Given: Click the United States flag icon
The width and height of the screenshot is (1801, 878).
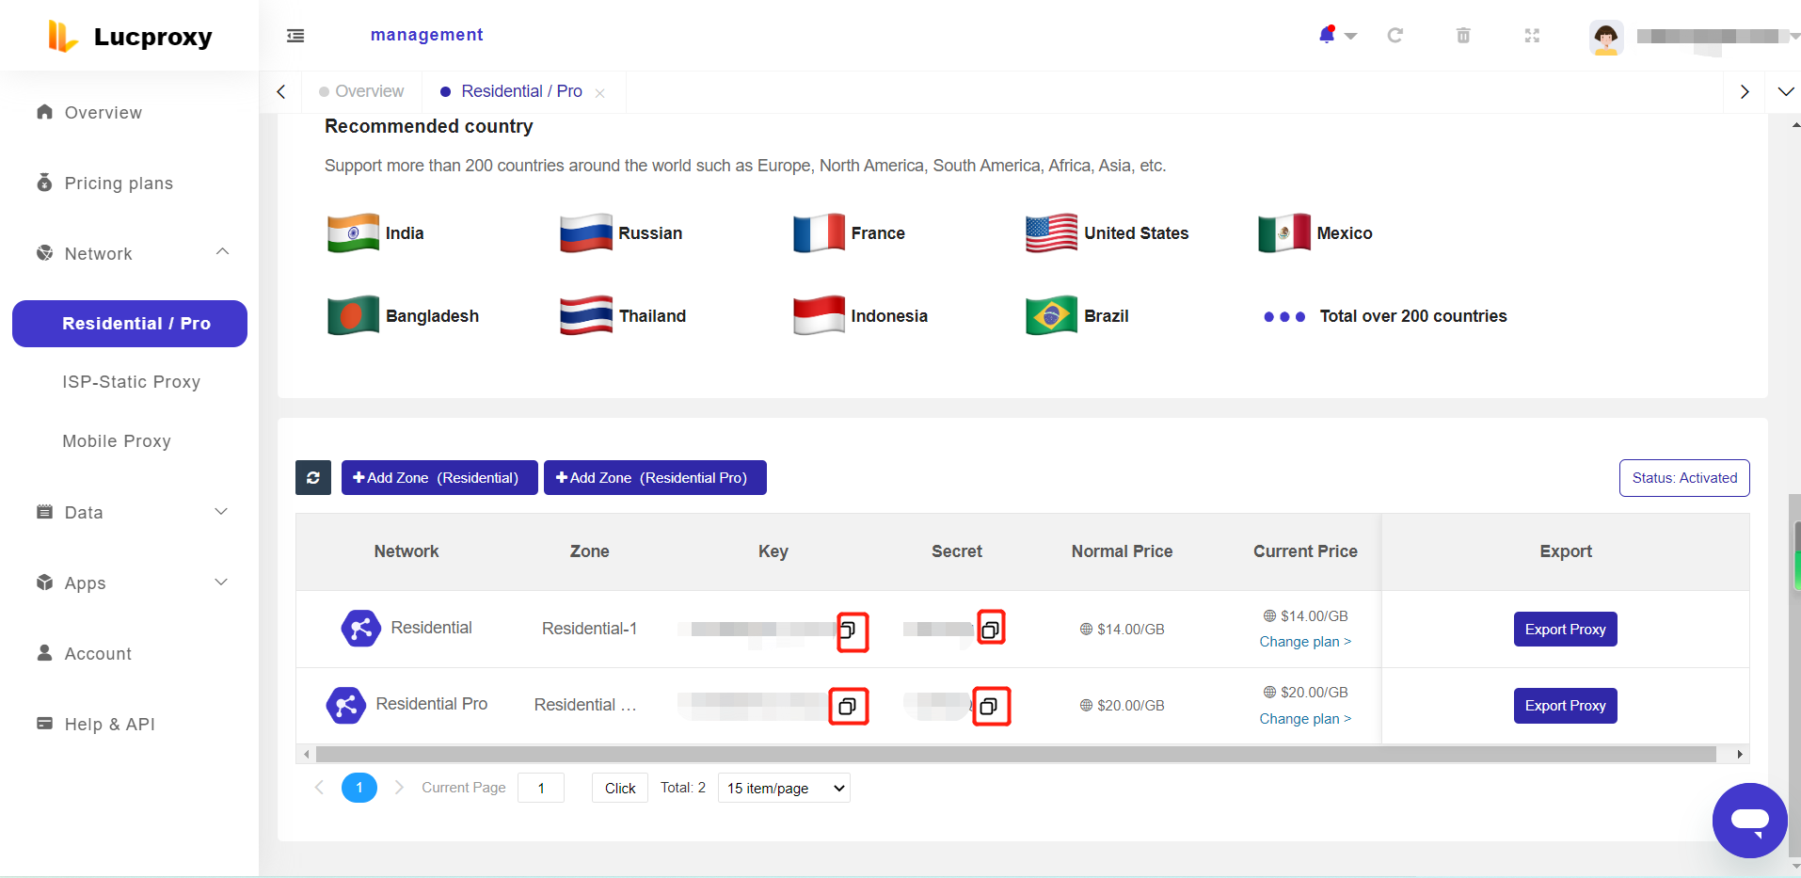Looking at the screenshot, I should click(x=1051, y=232).
